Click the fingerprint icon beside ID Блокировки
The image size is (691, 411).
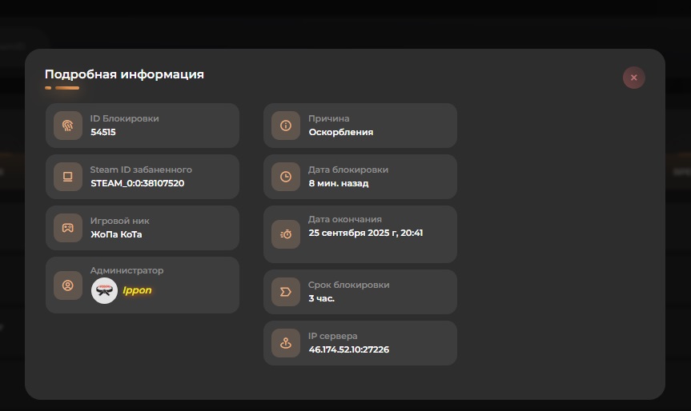pyautogui.click(x=68, y=126)
